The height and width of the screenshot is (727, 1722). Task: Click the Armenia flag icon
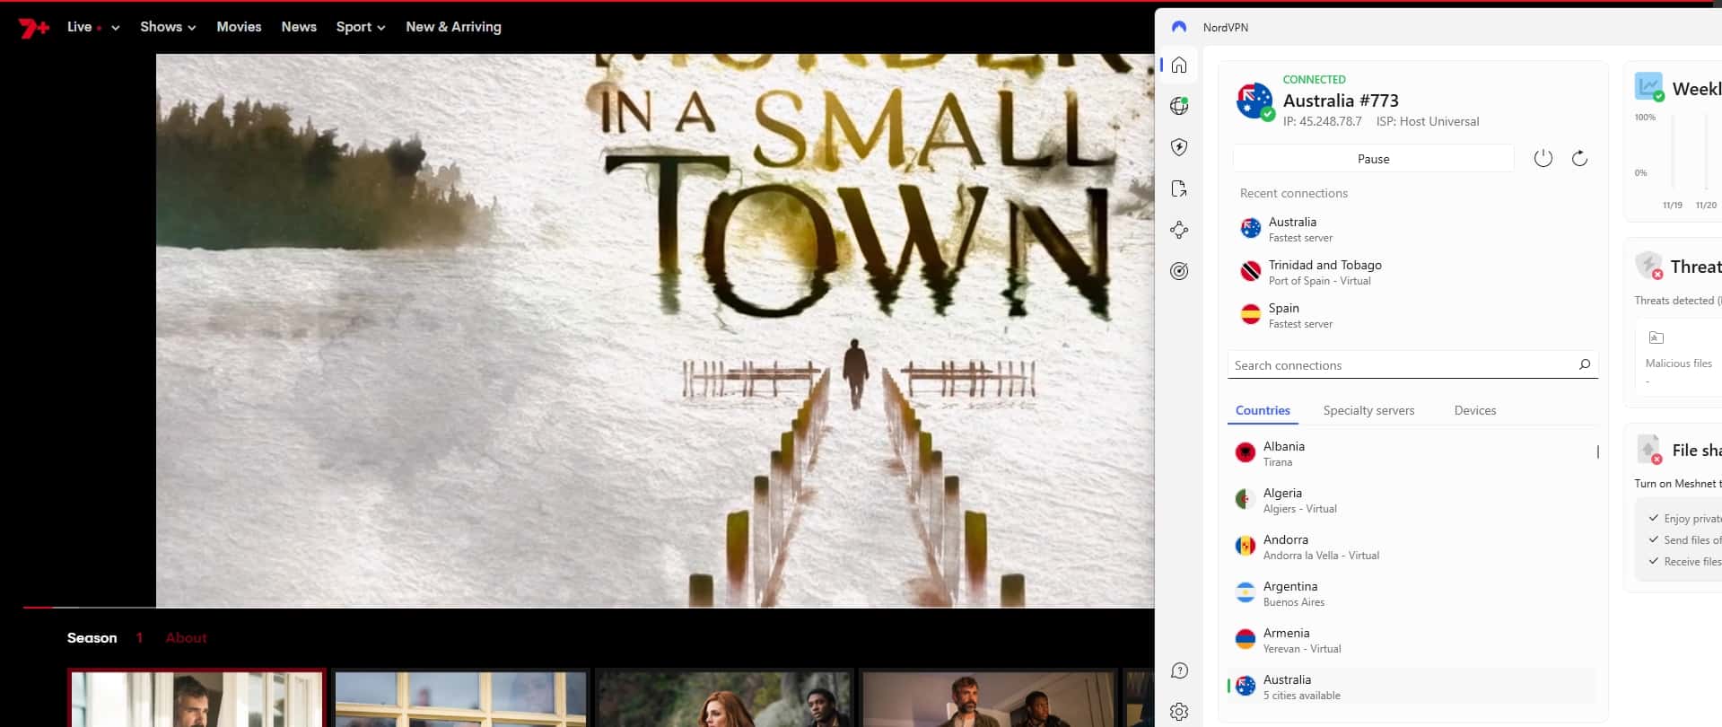click(1245, 640)
